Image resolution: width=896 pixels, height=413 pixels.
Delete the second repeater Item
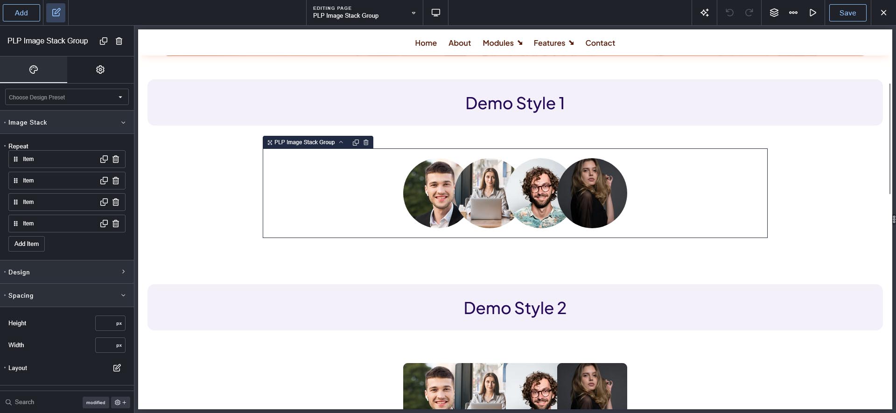116,181
